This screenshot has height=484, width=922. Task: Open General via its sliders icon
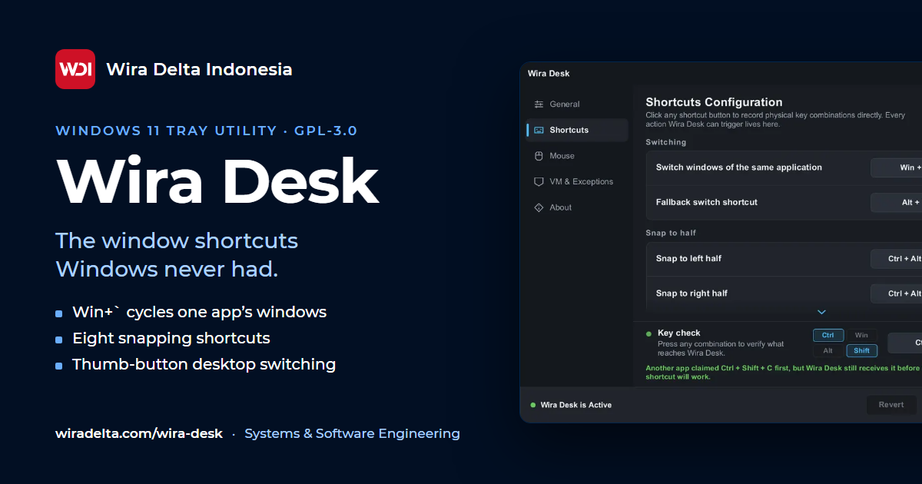(539, 104)
